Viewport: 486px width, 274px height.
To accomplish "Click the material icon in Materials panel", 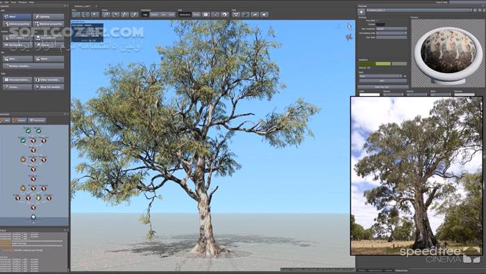I will click(x=361, y=12).
